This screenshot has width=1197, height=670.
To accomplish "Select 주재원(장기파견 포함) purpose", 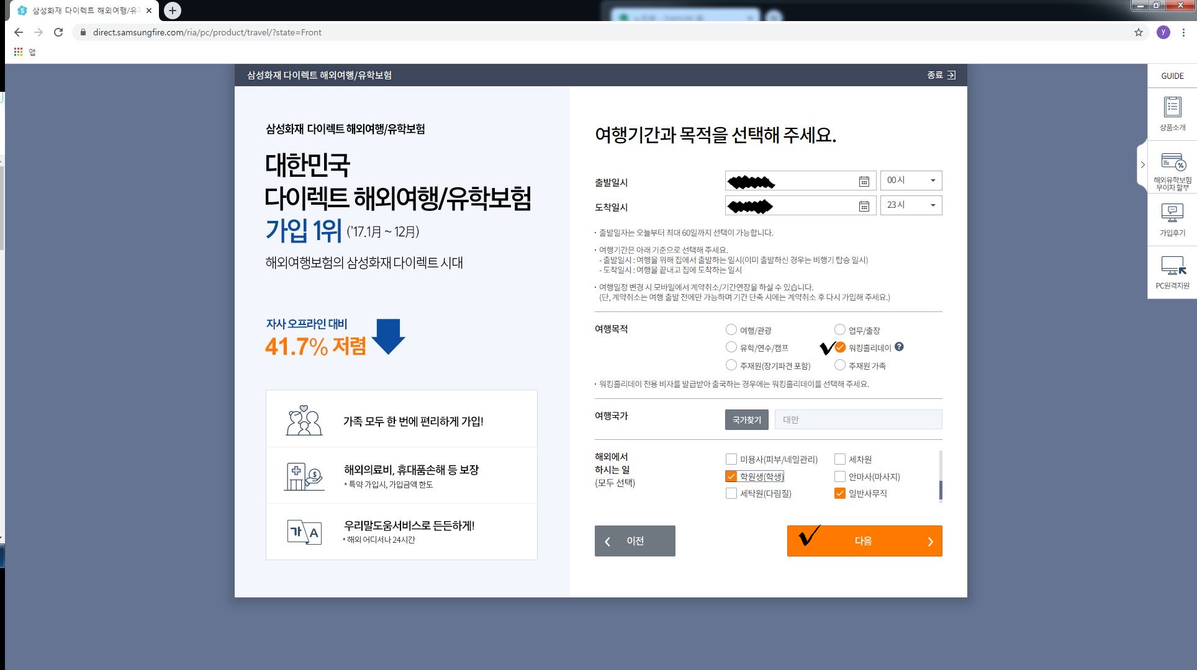I will click(x=731, y=365).
